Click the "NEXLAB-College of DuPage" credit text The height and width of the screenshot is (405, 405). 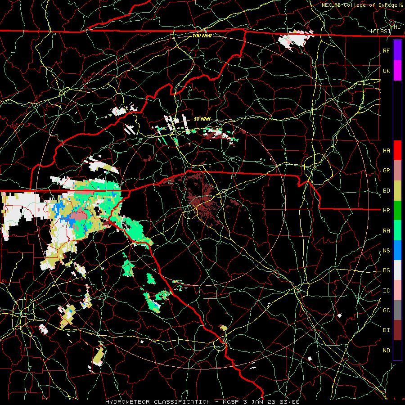point(360,5)
